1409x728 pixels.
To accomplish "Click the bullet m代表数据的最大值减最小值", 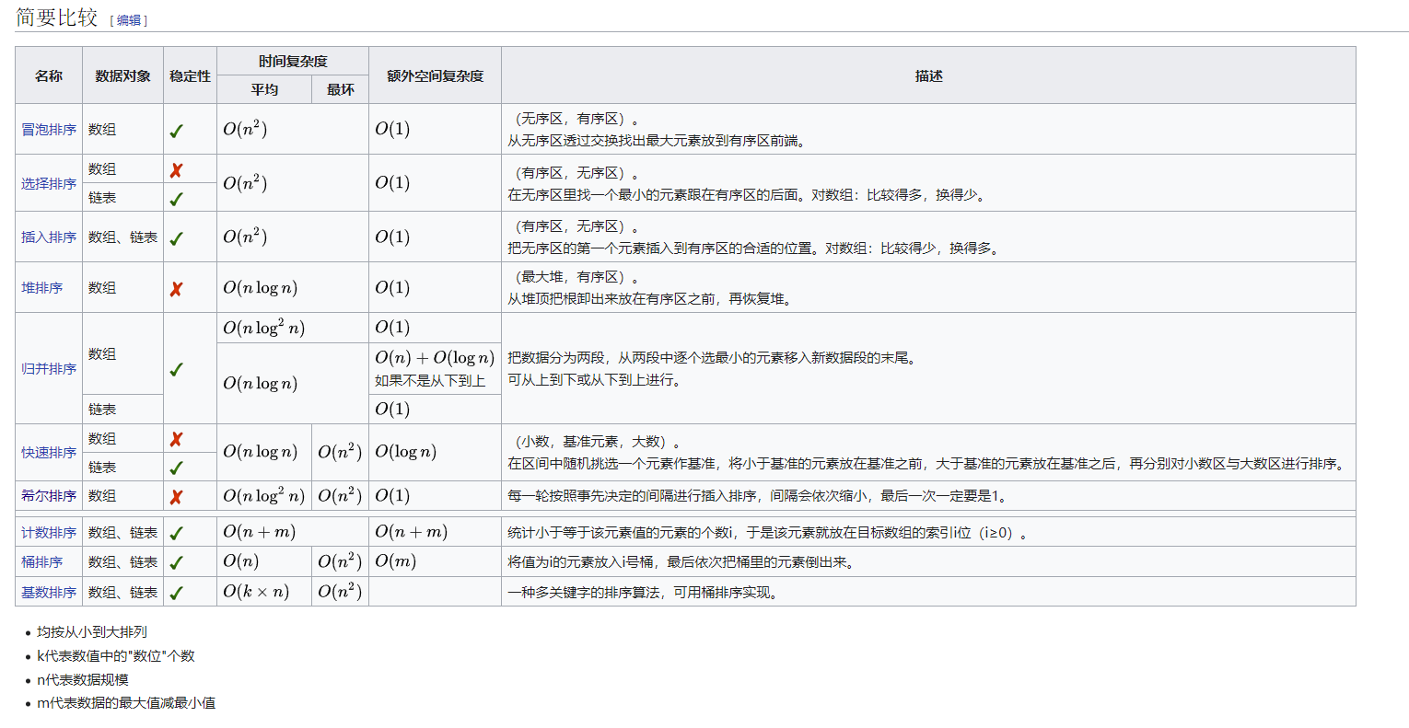I will point(126,703).
